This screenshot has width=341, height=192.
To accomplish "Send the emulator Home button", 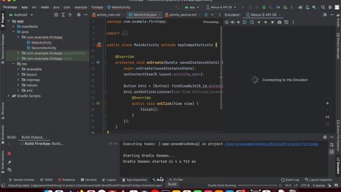I will point(265,22).
